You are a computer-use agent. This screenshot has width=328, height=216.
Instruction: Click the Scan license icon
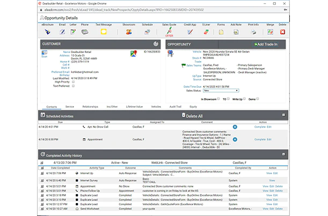tap(45, 54)
